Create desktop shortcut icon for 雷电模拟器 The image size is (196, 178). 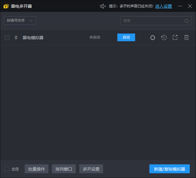pos(175,37)
